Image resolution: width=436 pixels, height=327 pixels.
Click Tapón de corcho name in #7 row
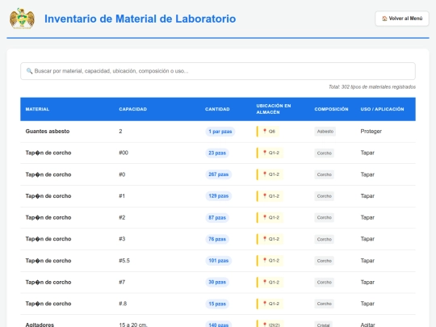pyautogui.click(x=48, y=283)
